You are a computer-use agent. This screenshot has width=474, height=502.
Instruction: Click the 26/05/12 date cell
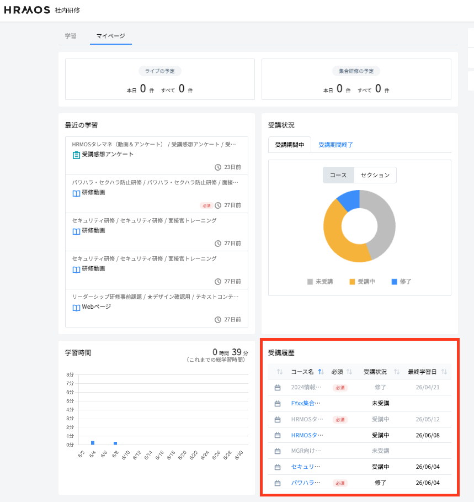428,419
